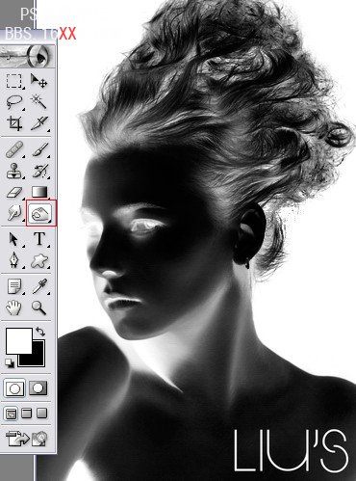Click Jump to ImageReady button
Screen dimensions: 356x481
[x=26, y=439]
